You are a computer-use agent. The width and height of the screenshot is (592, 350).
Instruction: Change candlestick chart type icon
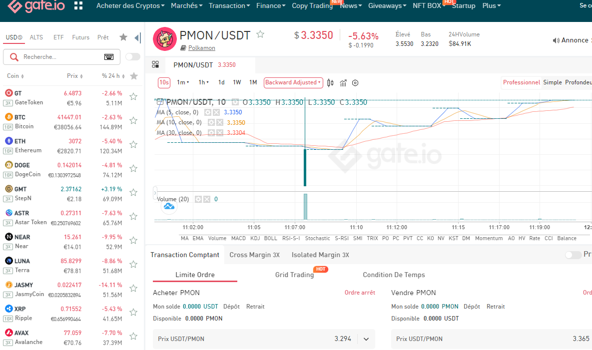coord(330,83)
